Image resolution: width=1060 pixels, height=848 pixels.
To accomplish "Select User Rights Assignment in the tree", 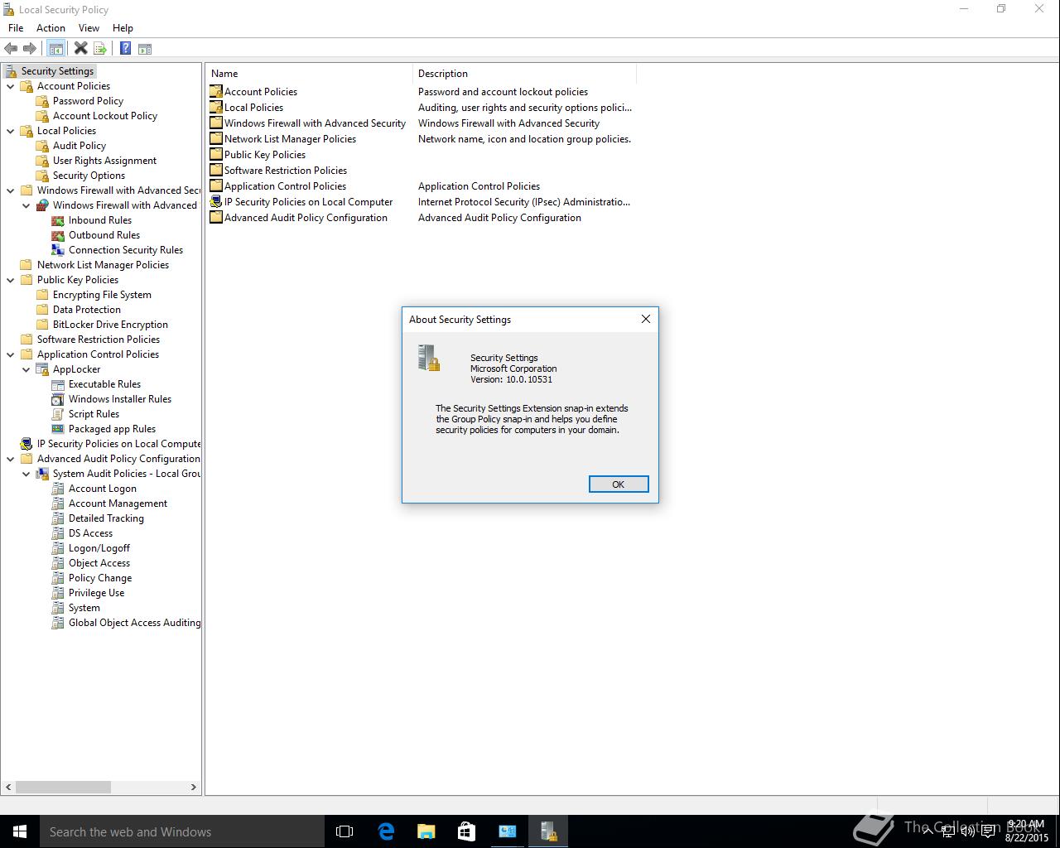I will click(x=104, y=161).
